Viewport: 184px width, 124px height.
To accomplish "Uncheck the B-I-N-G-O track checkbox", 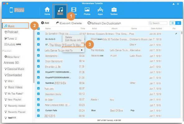I will click(x=38, y=39).
